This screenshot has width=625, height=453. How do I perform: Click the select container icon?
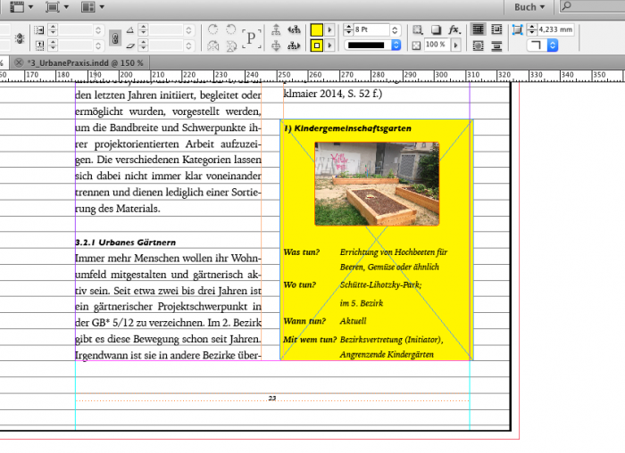coord(276,29)
